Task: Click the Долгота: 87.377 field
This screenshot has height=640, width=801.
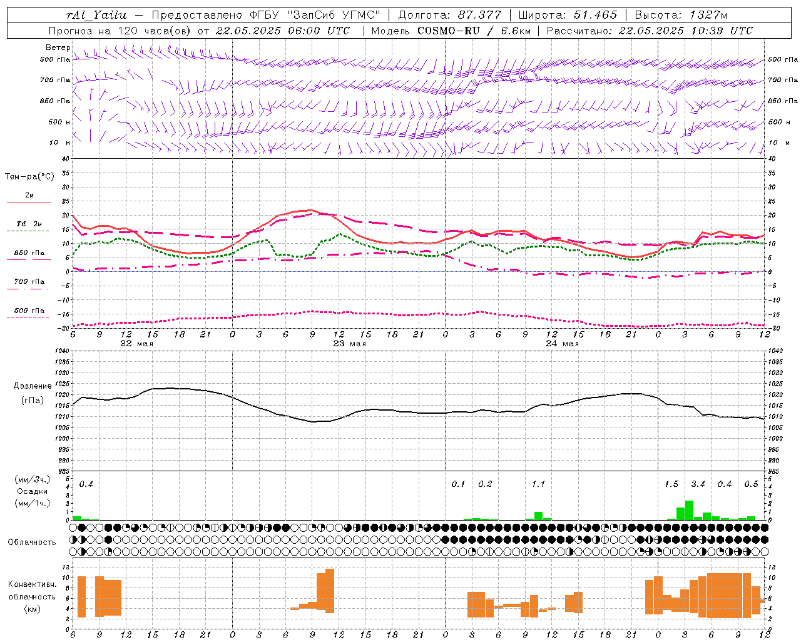Action: (449, 15)
